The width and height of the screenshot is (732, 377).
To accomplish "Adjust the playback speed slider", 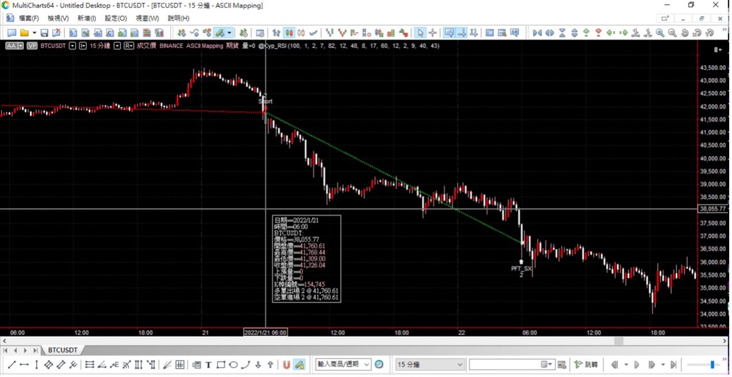I will coord(712,364).
